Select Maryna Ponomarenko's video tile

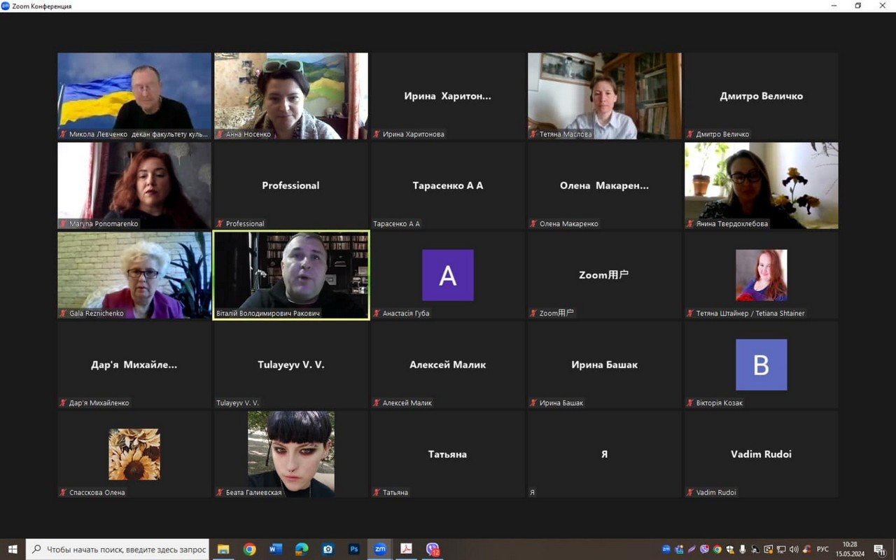point(134,185)
